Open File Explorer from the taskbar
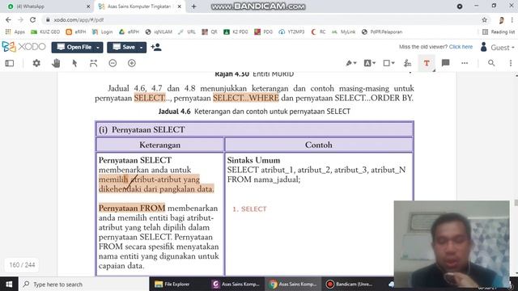This screenshot has width=518, height=291. click(172, 284)
